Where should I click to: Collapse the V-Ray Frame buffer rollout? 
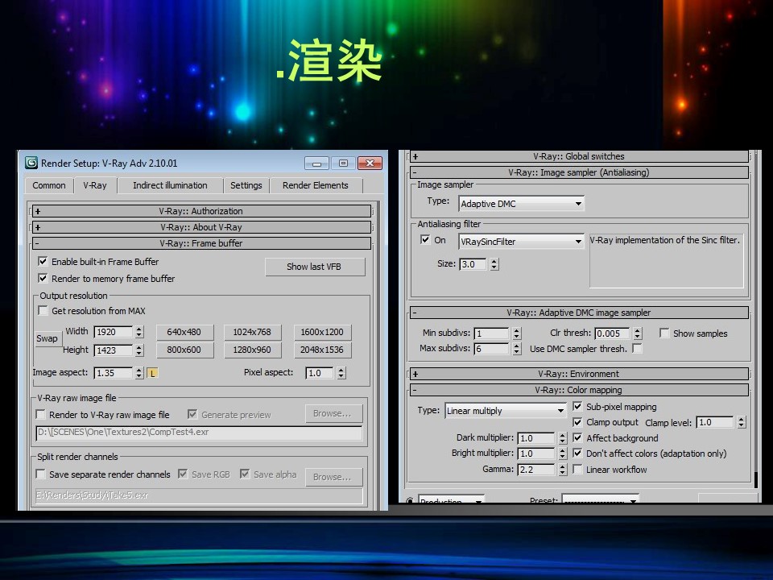(x=201, y=243)
